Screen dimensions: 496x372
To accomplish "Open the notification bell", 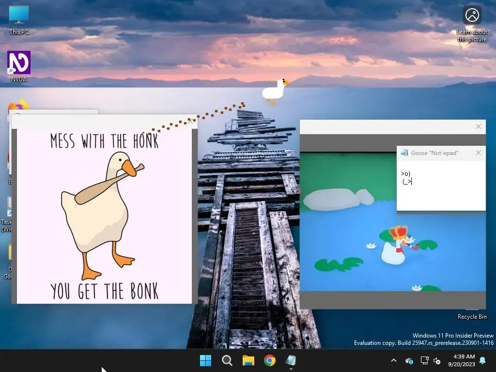I will pos(483,360).
